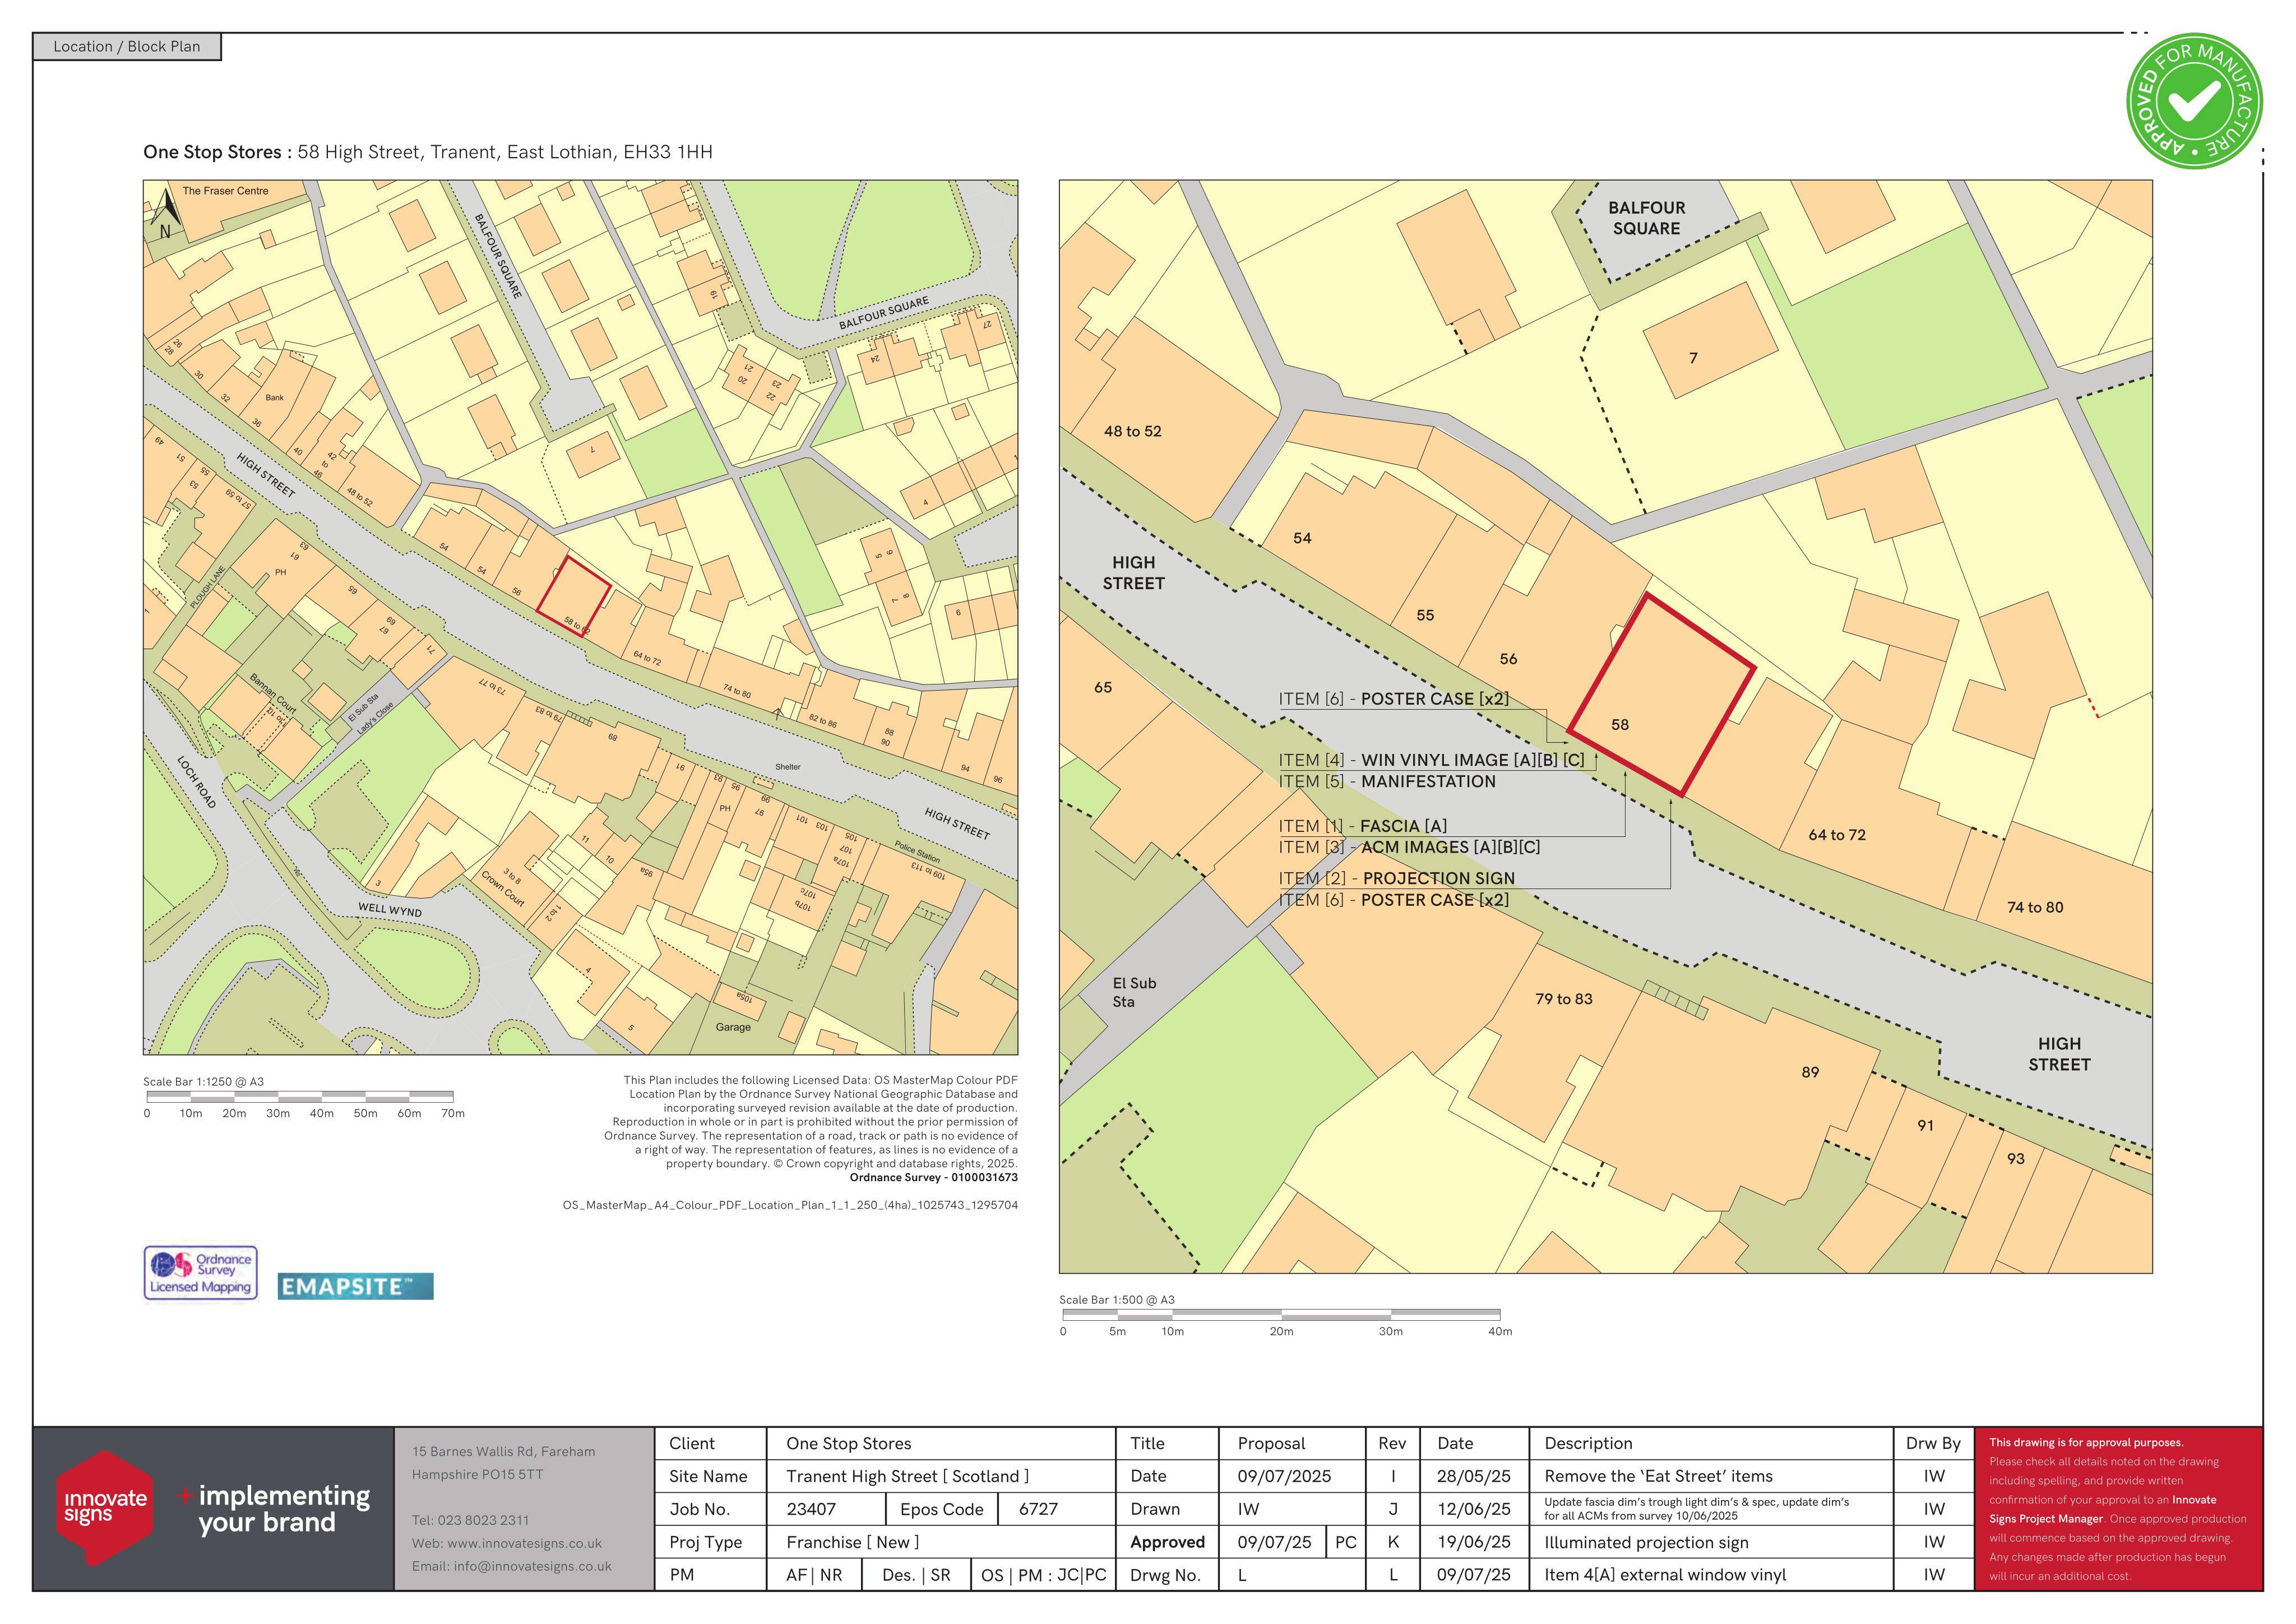
Task: Click the "74 to 80" building label in the block plan
Action: tap(2035, 907)
